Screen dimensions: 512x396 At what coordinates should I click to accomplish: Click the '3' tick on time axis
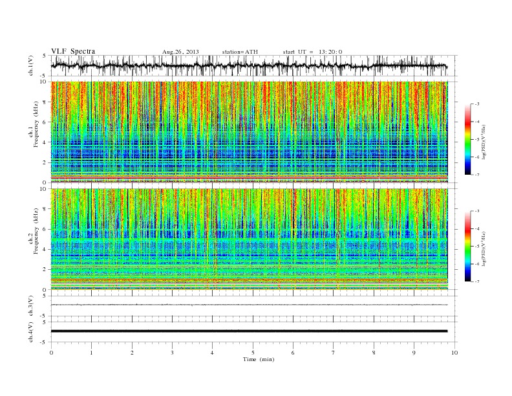(172, 353)
